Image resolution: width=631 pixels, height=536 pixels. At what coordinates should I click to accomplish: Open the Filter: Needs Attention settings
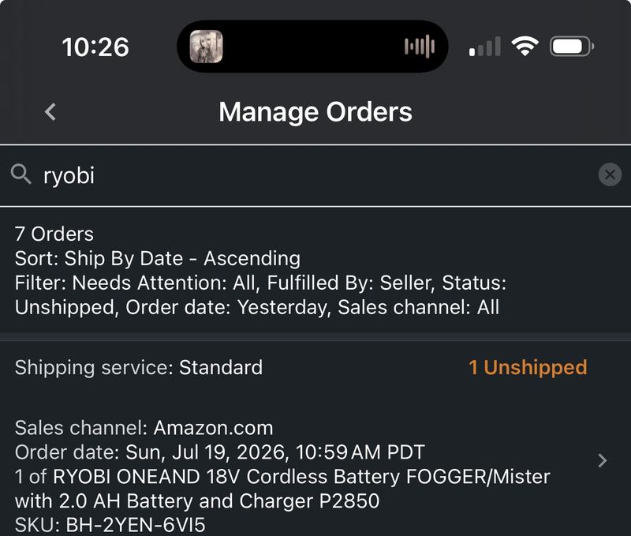260,294
